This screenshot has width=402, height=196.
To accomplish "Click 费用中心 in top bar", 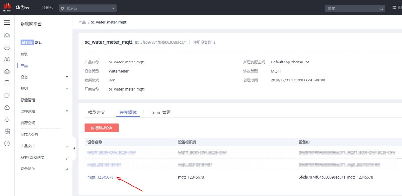I will point(397,8).
